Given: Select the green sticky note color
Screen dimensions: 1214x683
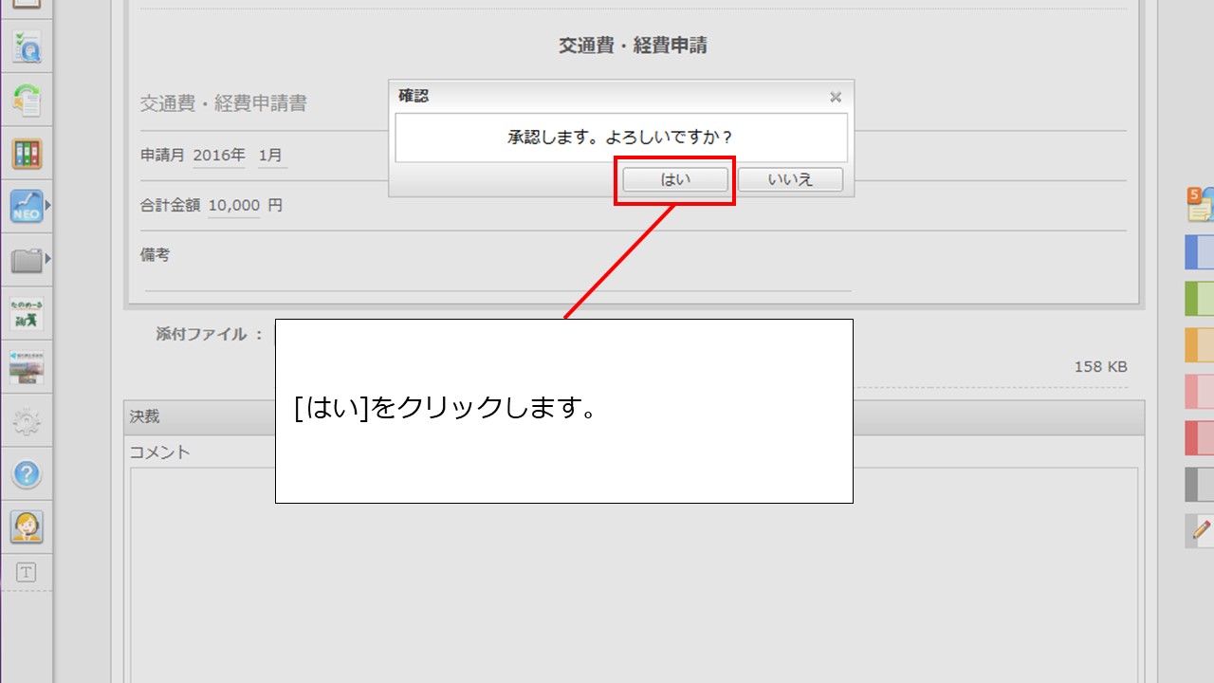Looking at the screenshot, I should coord(1200,299).
